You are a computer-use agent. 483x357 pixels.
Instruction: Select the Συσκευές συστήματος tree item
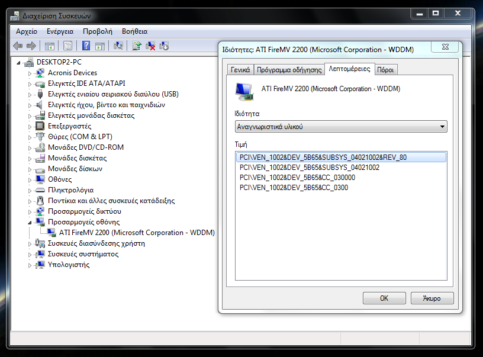pyautogui.click(x=83, y=254)
